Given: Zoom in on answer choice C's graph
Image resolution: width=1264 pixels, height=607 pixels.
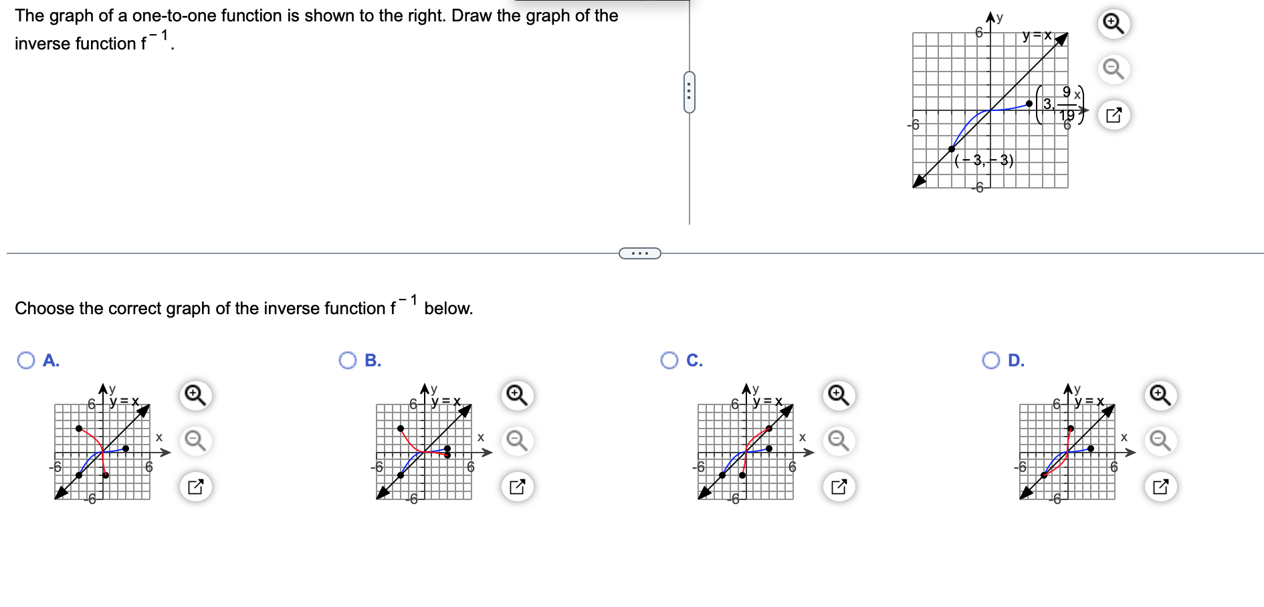Looking at the screenshot, I should click(838, 394).
